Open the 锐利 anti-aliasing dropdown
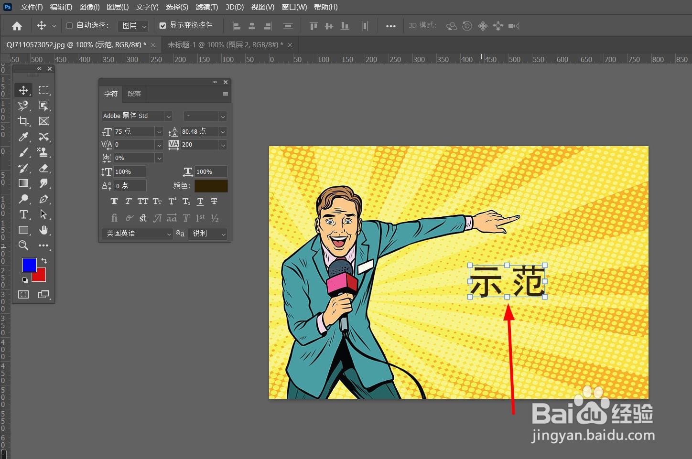The width and height of the screenshot is (692, 459). pyautogui.click(x=208, y=234)
